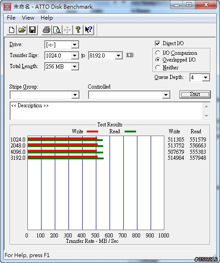Screen dimensions: 220x263
Task: Select the Neither radio button
Action: [x=157, y=68]
